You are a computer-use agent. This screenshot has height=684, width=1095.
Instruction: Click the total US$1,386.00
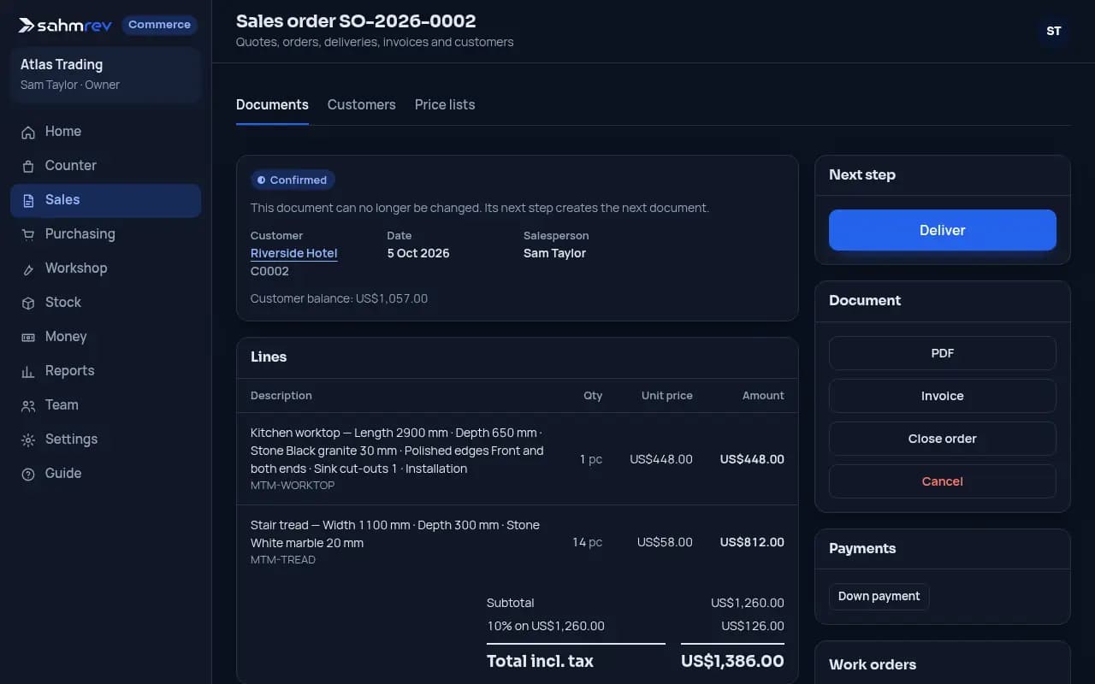point(732,661)
